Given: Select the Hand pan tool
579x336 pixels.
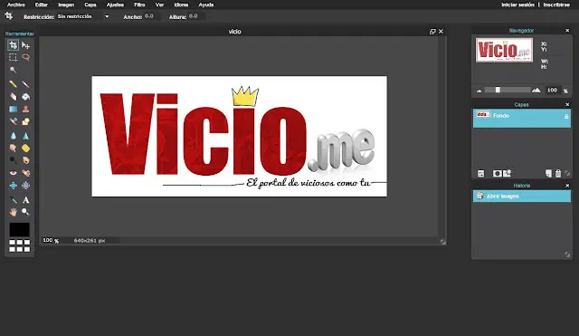Looking at the screenshot, I should [13, 212].
